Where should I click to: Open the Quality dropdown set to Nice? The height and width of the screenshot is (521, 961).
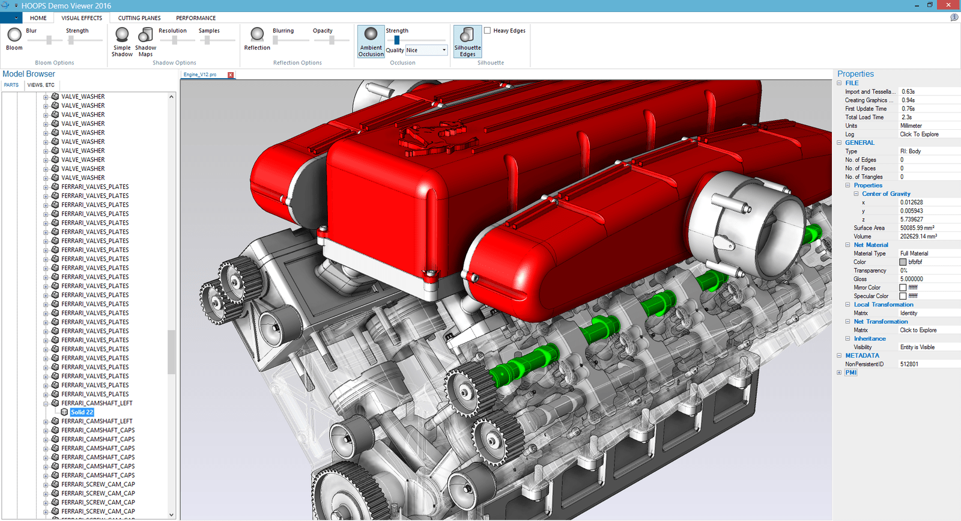pos(426,50)
